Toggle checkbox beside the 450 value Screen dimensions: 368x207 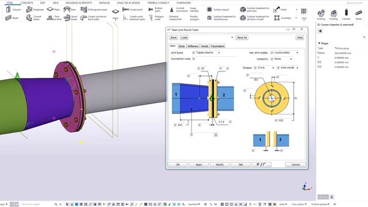[x=175, y=125]
